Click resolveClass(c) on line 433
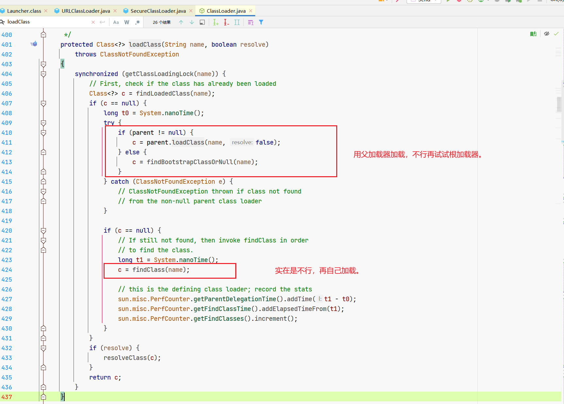The height and width of the screenshot is (404, 564). pyautogui.click(x=130, y=358)
